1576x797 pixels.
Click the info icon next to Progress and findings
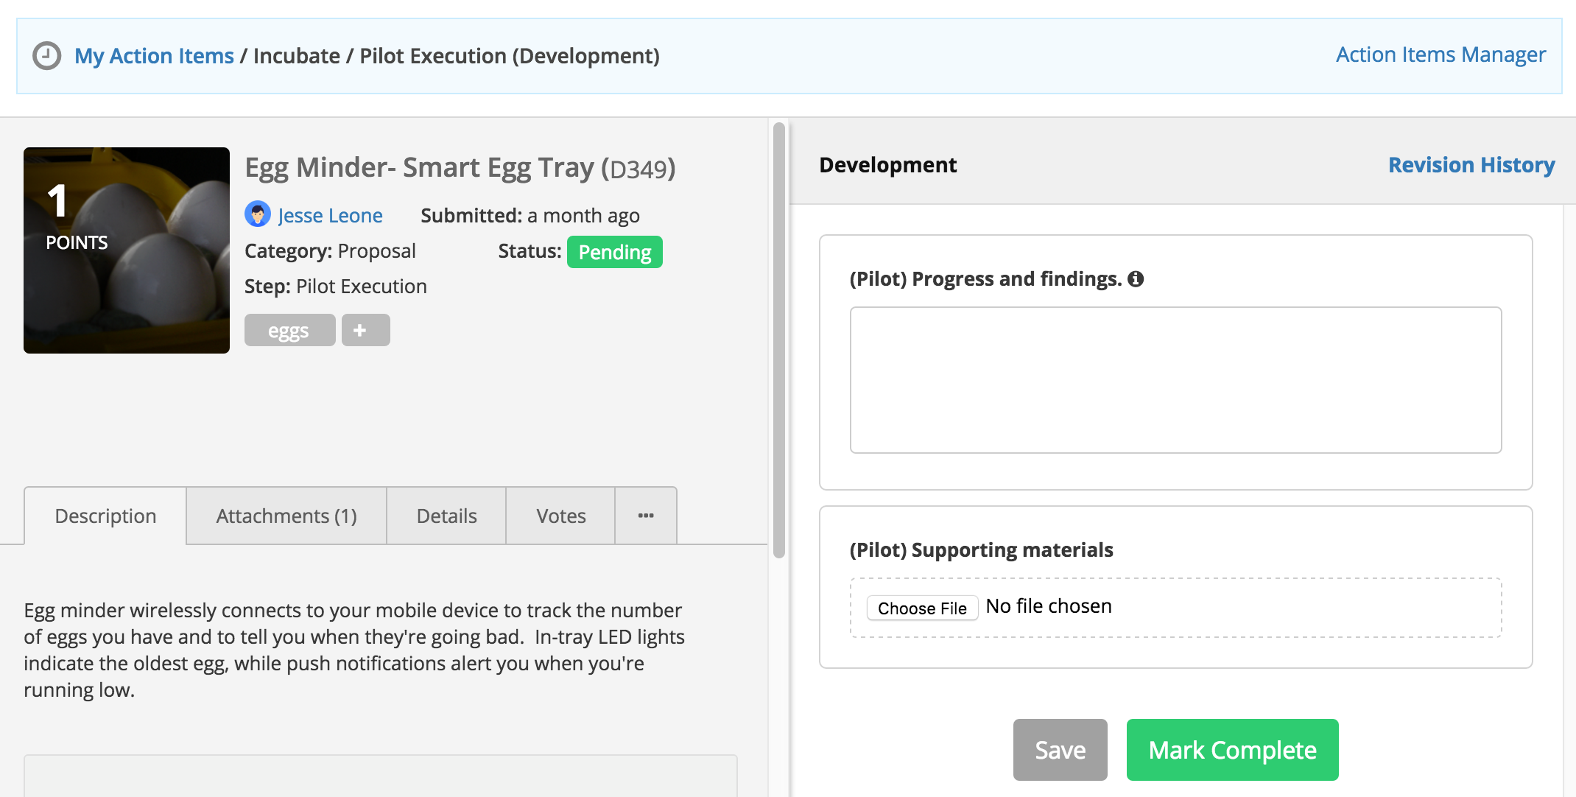coord(1136,279)
